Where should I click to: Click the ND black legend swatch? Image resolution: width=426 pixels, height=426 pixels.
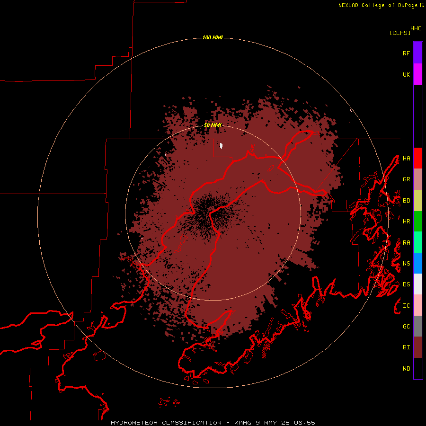[x=418, y=368]
